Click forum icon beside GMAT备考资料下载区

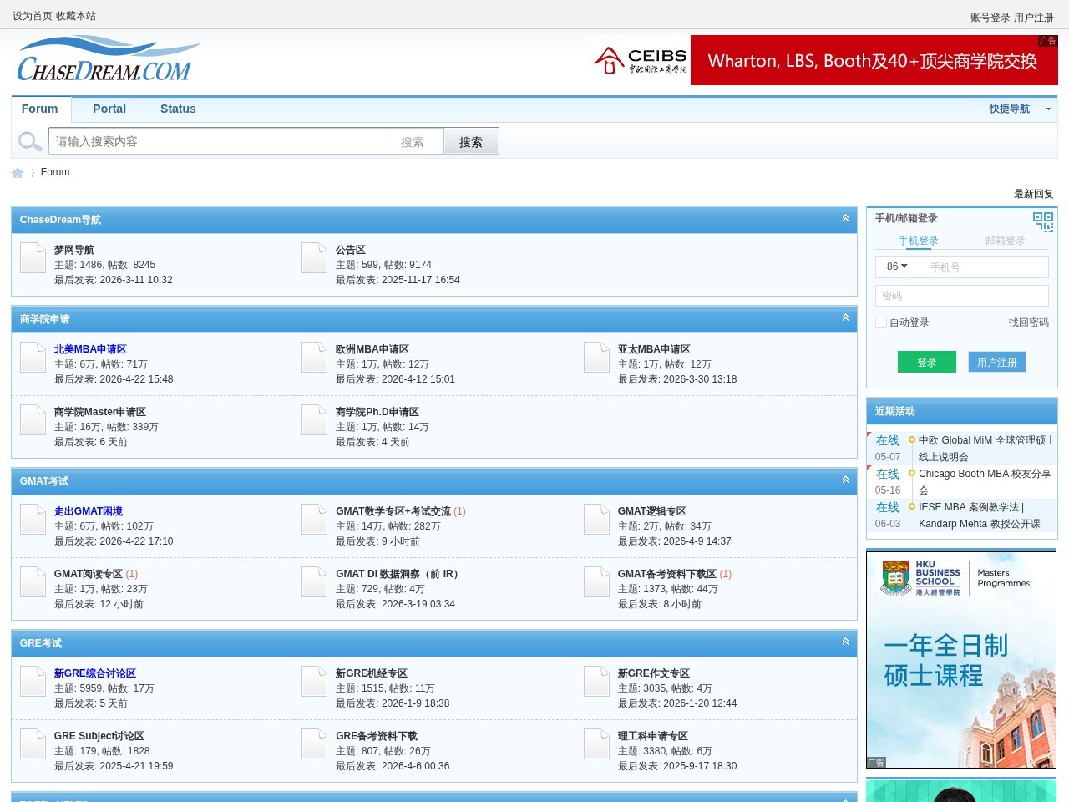tap(597, 581)
